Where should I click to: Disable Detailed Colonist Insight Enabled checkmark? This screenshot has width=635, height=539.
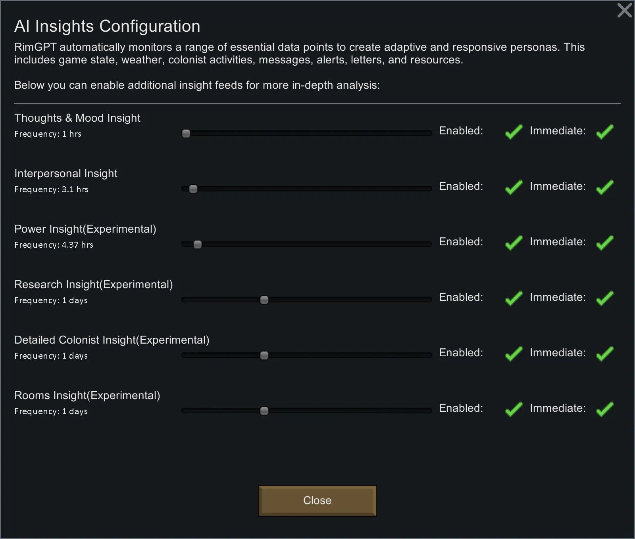[514, 354]
